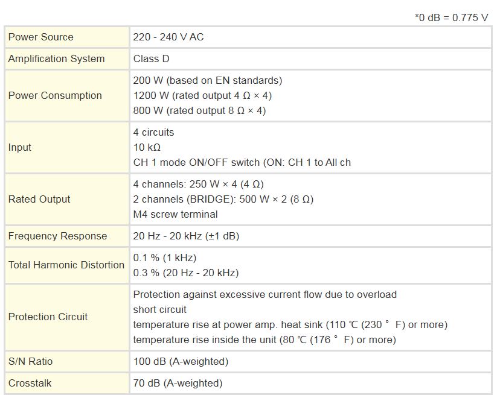The height and width of the screenshot is (395, 500).
Task: Click the Total Harmonic Distortion label
Action: (66, 265)
